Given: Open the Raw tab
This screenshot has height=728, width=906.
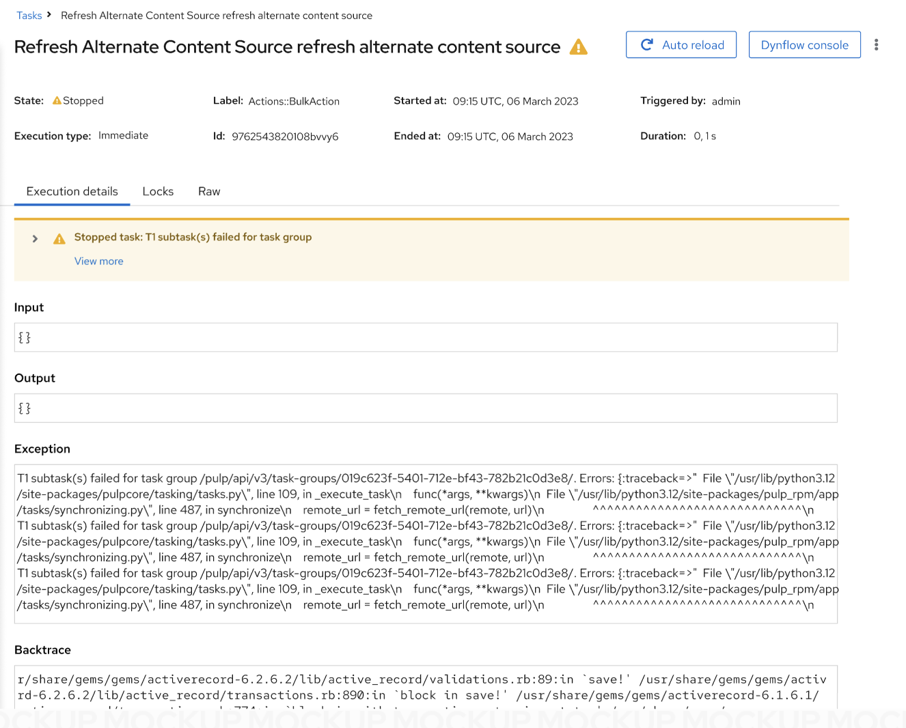Looking at the screenshot, I should [209, 191].
